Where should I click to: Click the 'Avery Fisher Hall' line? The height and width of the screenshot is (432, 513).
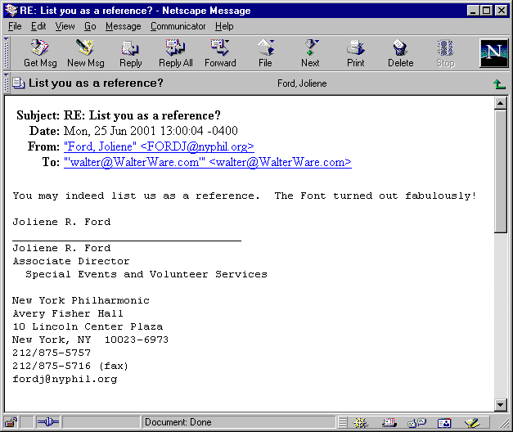[68, 313]
